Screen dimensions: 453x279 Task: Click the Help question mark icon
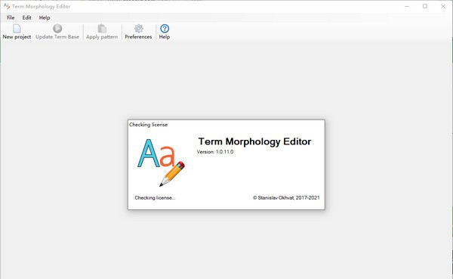[x=165, y=29]
